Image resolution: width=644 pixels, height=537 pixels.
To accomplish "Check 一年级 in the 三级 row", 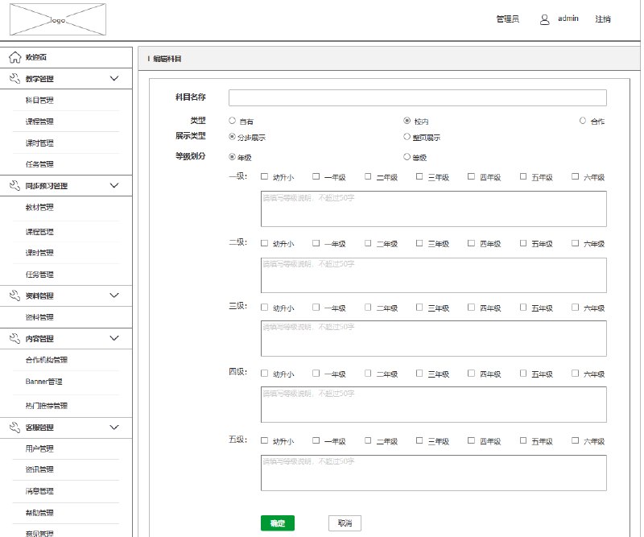I will (x=316, y=308).
